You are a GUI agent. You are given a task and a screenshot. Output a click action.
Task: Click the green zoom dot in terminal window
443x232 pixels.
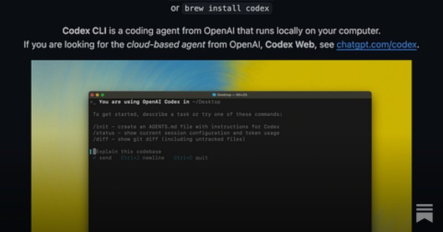102,95
